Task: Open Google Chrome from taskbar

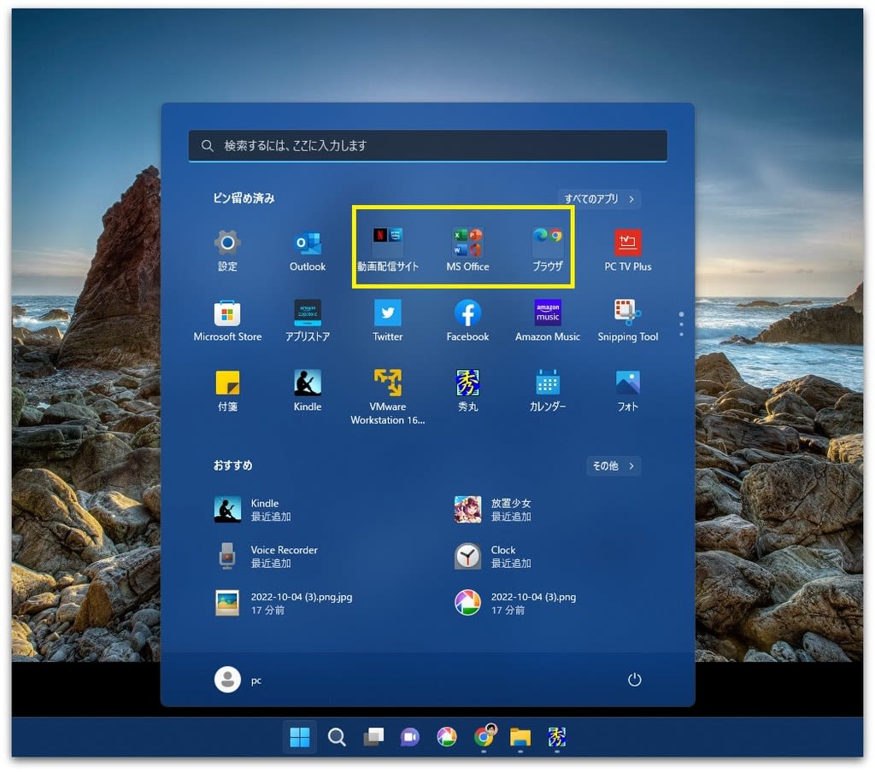Action: pyautogui.click(x=484, y=738)
